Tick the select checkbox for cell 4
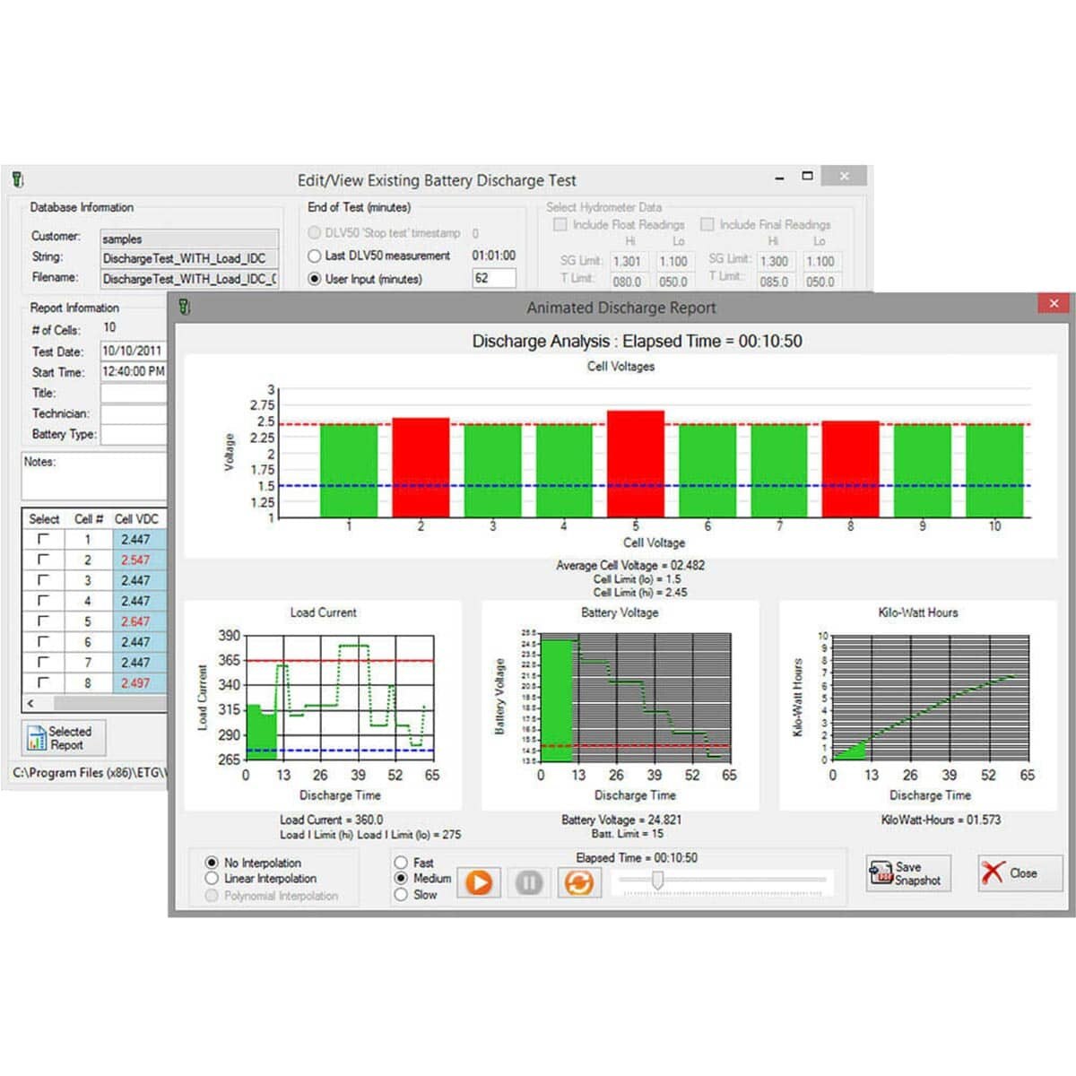This screenshot has width=1076, height=1076. [43, 601]
